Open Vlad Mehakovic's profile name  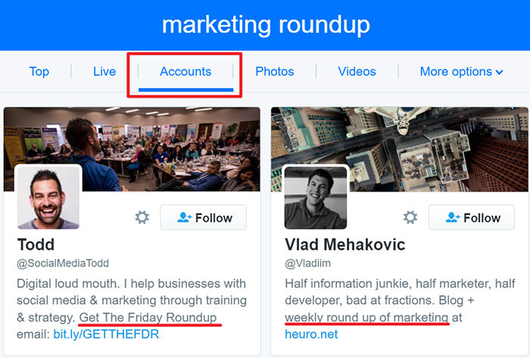[345, 245]
